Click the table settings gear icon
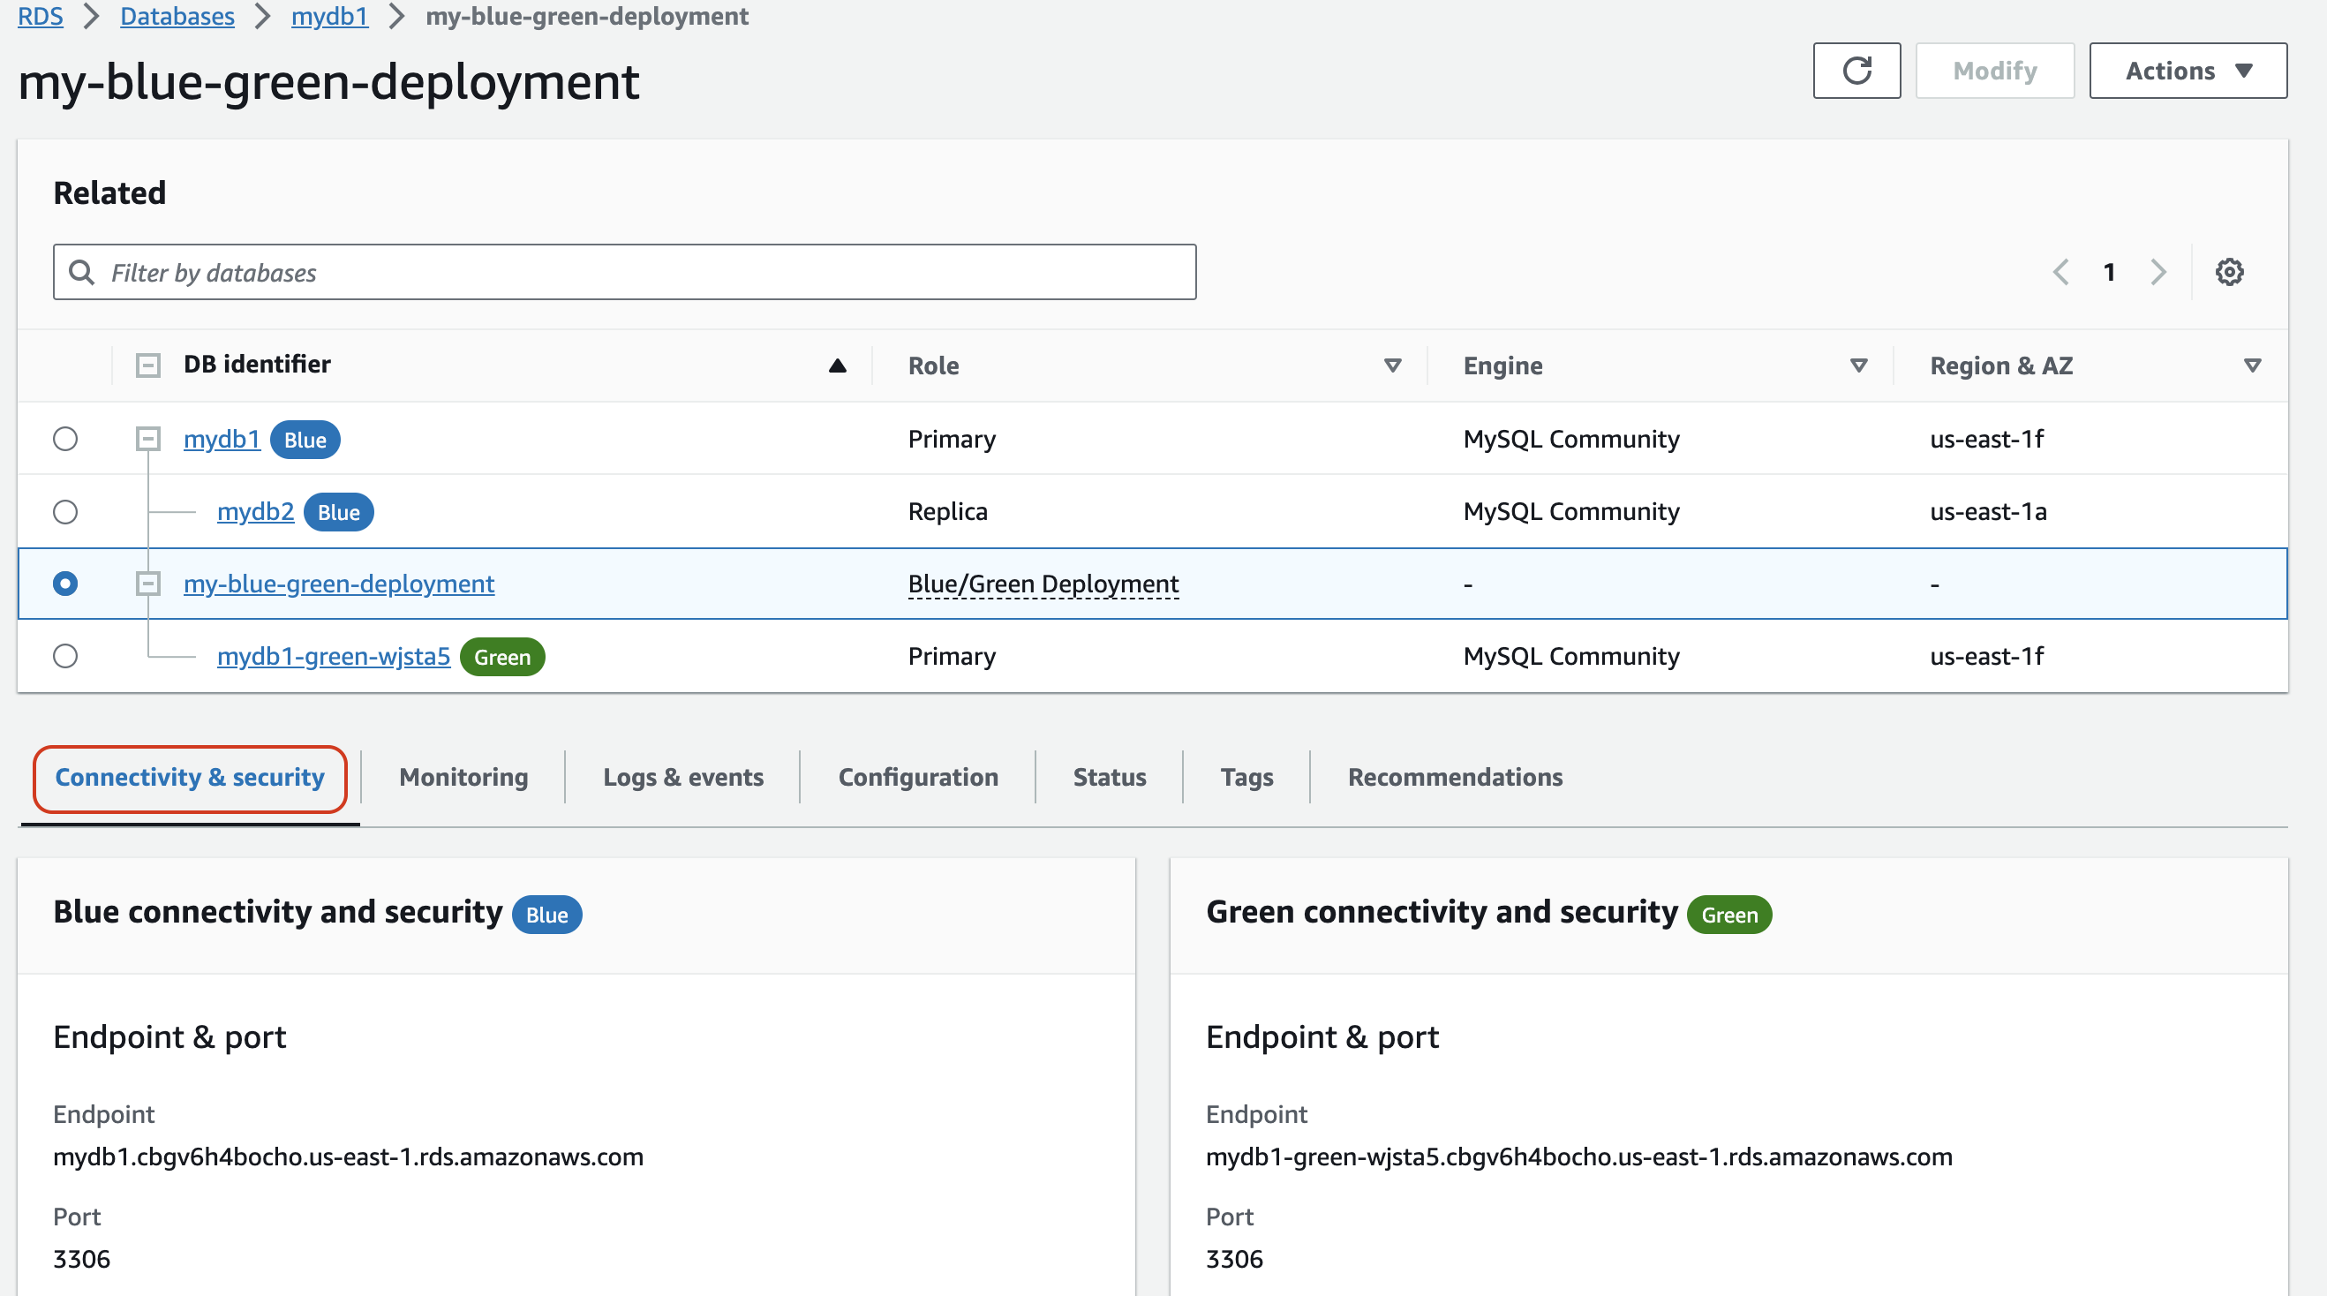Screen dimensions: 2327x1296 click(x=2232, y=271)
